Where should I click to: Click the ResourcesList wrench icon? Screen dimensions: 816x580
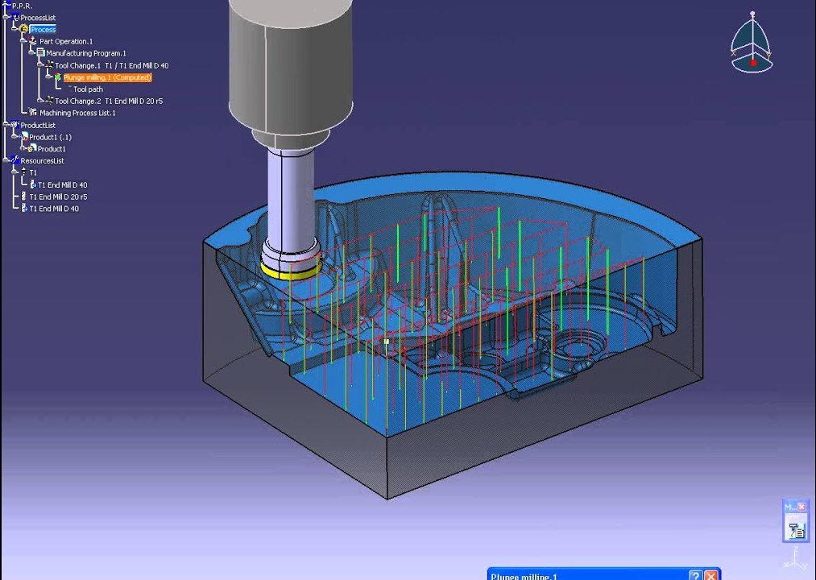click(x=15, y=160)
